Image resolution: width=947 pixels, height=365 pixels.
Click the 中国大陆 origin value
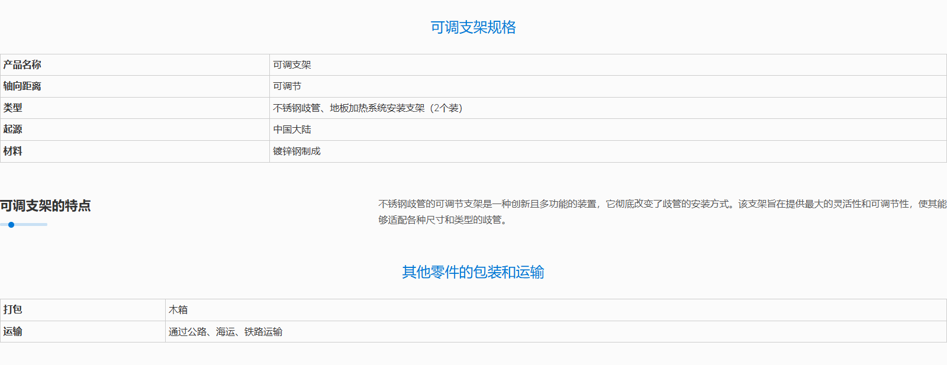click(x=292, y=130)
